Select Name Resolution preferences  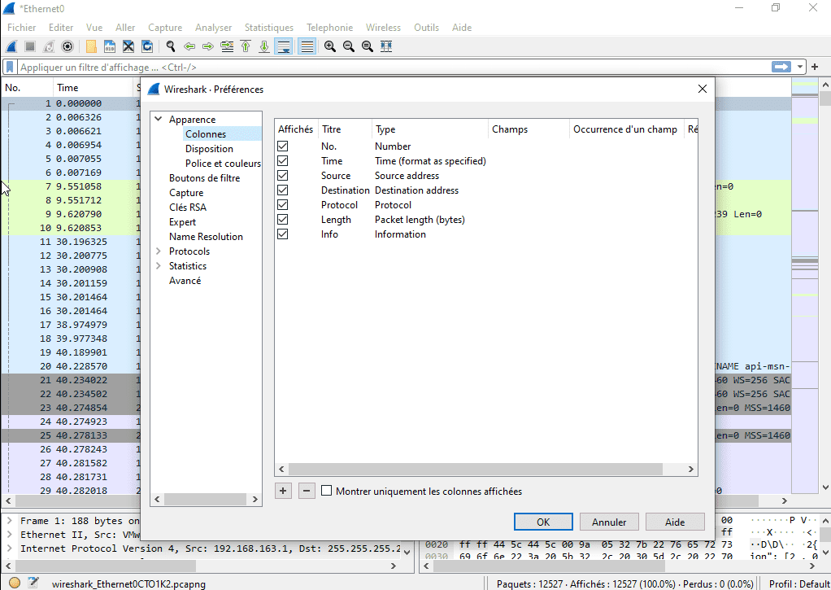pyautogui.click(x=206, y=237)
